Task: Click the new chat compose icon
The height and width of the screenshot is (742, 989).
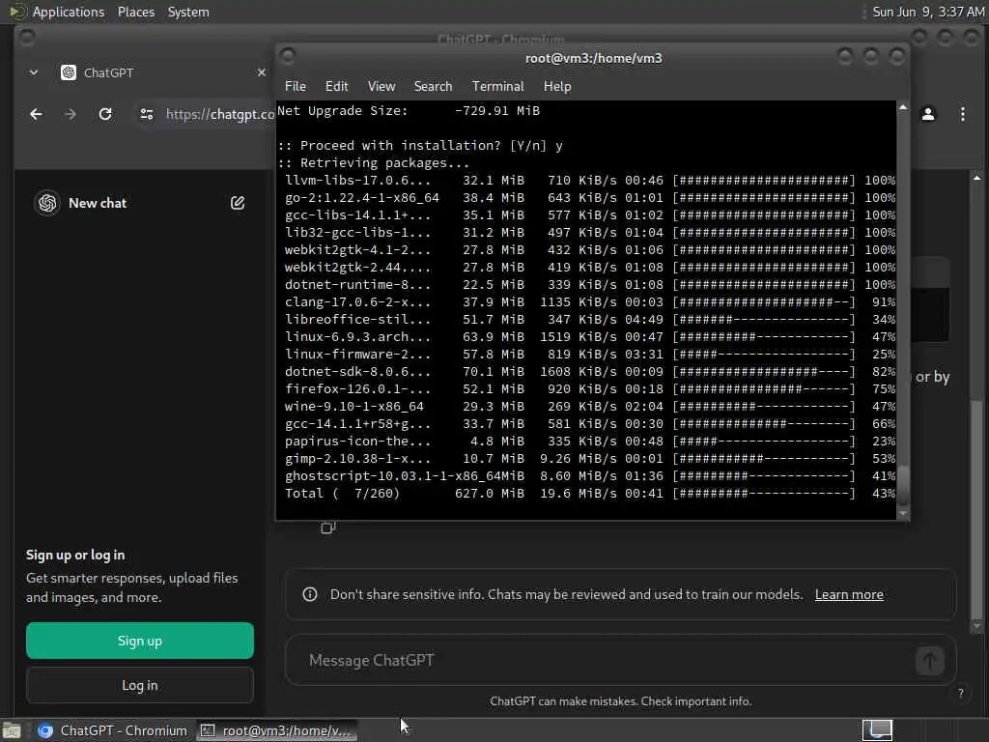Action: 238,203
